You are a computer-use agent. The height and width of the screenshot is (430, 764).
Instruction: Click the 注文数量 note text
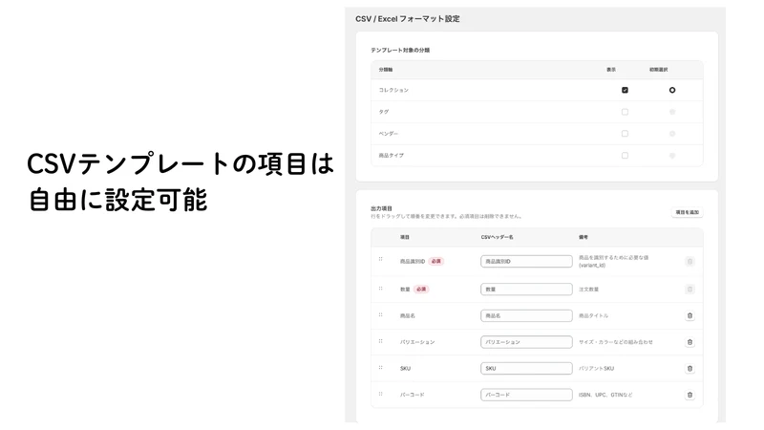coord(588,290)
